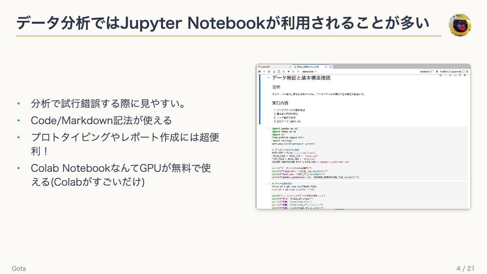
Task: Click the kernel status circle indicator
Action: point(463,71)
